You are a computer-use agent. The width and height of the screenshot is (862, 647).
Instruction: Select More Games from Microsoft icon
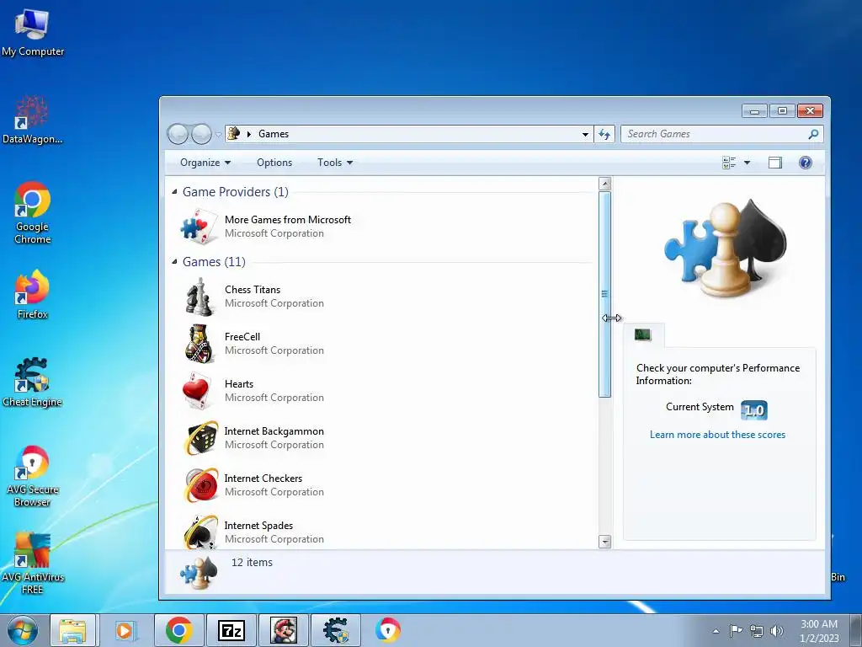198,226
